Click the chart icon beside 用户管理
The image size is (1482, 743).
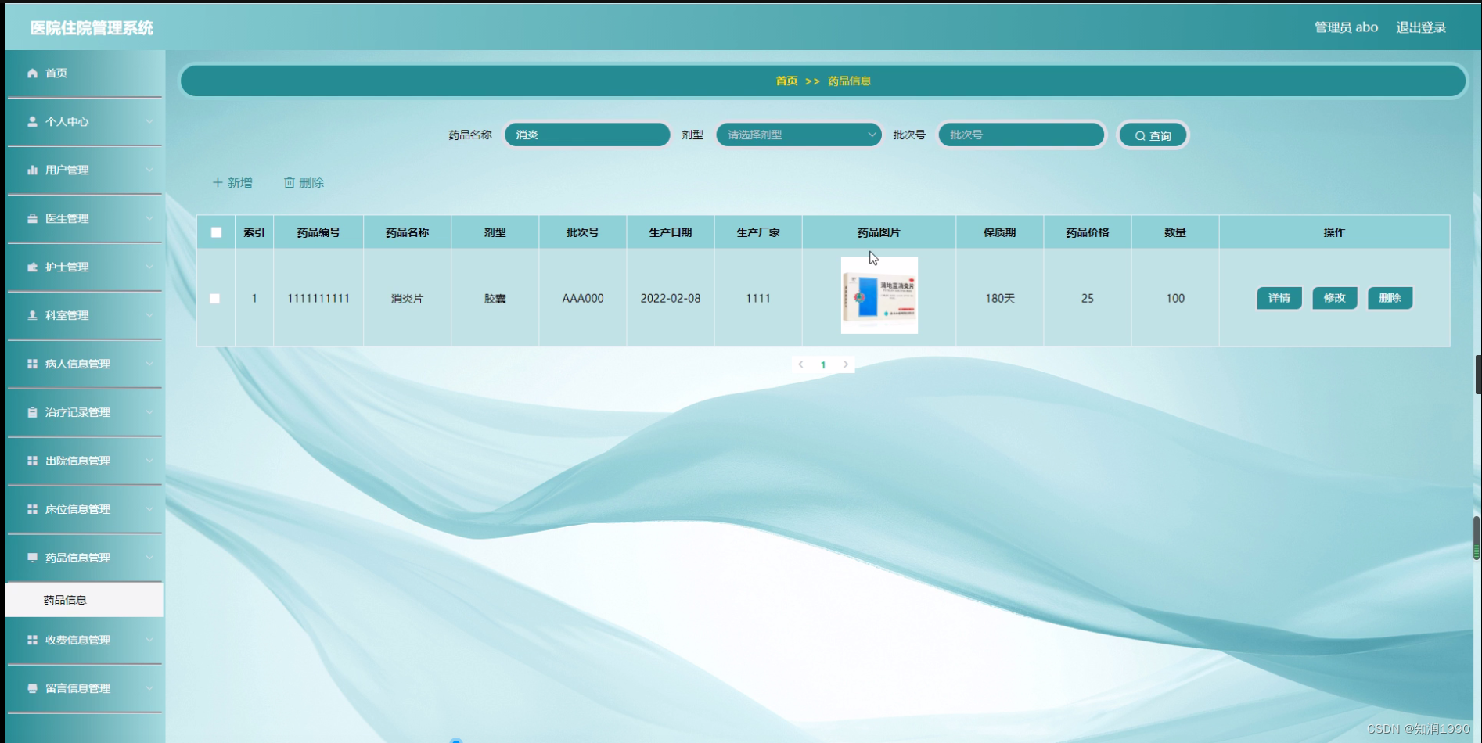32,170
